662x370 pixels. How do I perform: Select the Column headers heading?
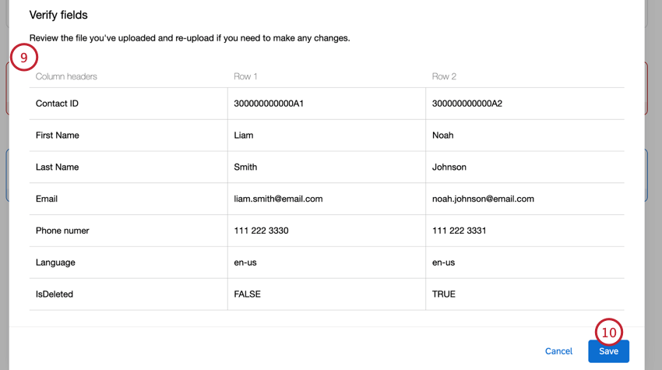coord(66,76)
